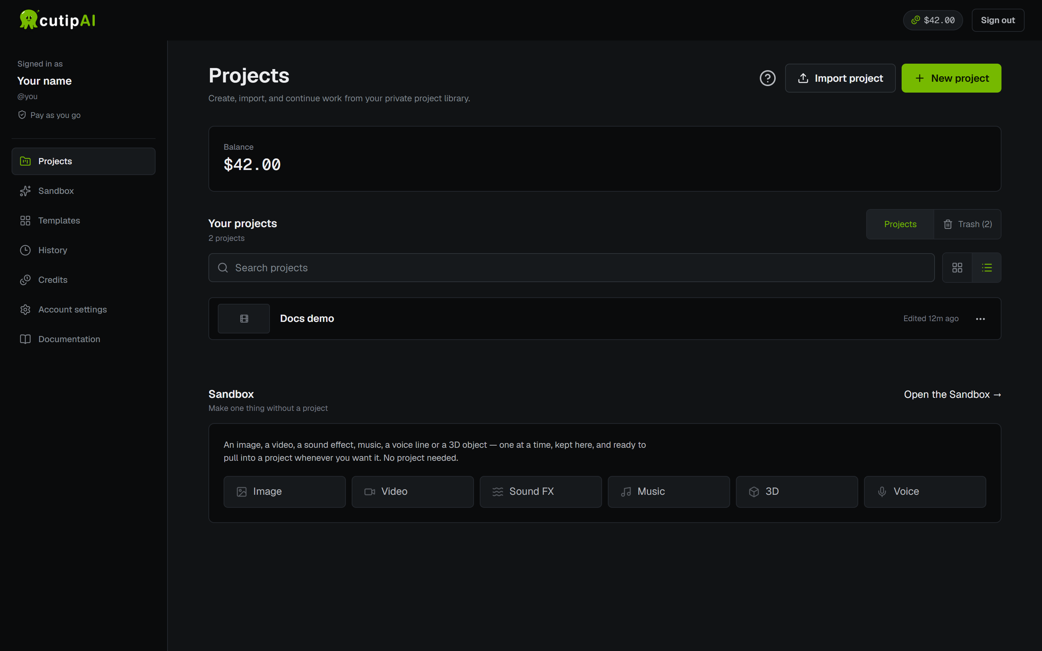Image resolution: width=1042 pixels, height=651 pixels.
Task: Switch to list view layout
Action: pos(986,268)
